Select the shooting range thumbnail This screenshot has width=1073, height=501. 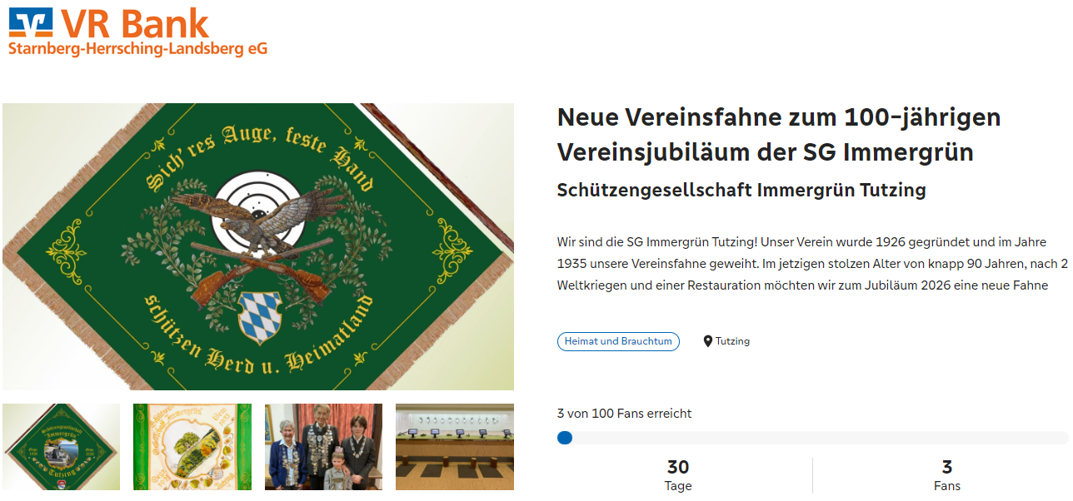point(455,447)
